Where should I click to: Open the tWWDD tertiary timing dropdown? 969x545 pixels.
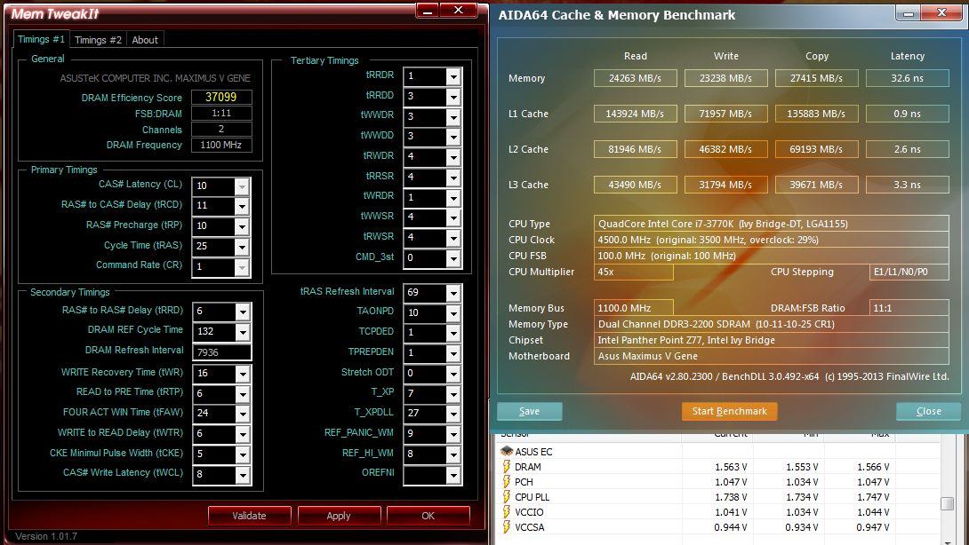pos(453,137)
